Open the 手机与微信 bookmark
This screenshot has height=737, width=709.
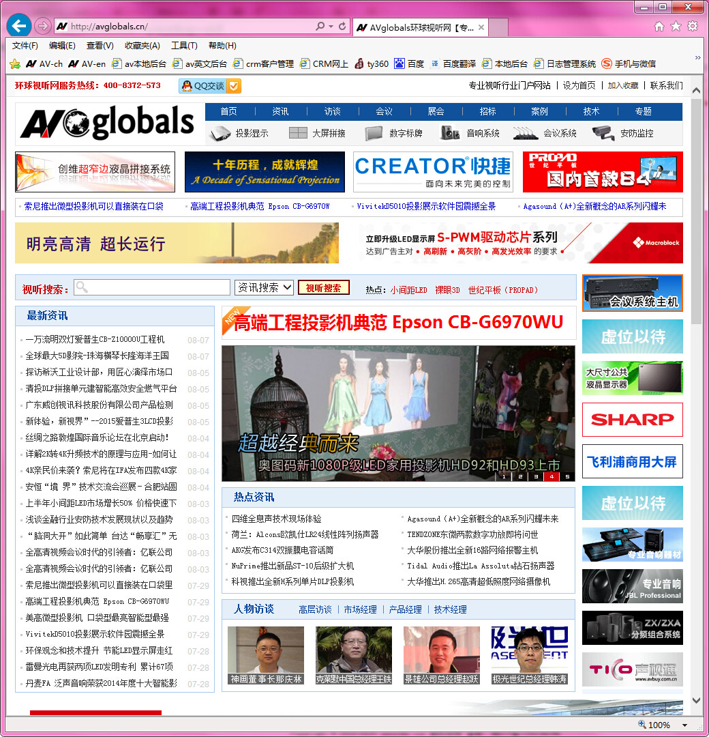[x=629, y=63]
